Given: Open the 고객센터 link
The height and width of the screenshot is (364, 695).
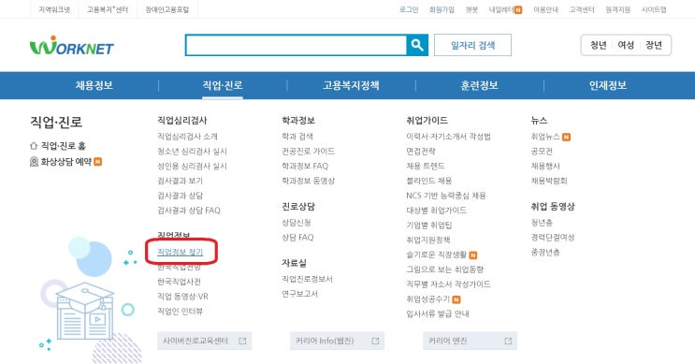Looking at the screenshot, I should 582,9.
